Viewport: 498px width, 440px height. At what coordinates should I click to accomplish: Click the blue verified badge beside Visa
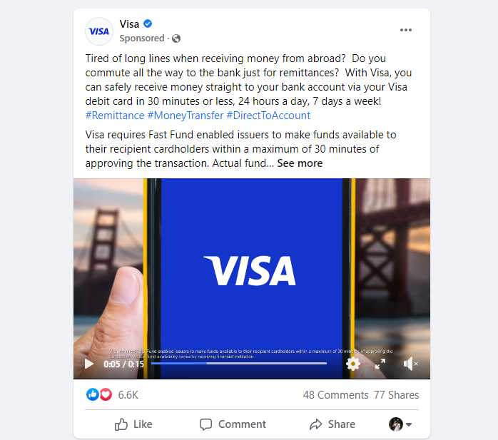[x=148, y=24]
